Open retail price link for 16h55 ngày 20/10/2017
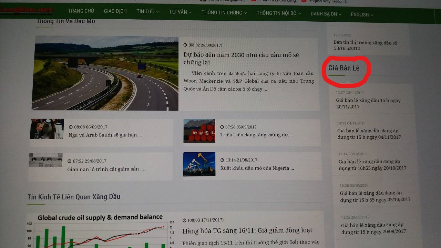Screen dimensions: 441x248 click(x=372, y=165)
